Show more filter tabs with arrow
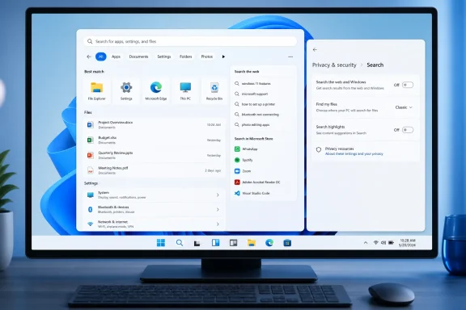This screenshot has height=310, width=466. point(223,57)
